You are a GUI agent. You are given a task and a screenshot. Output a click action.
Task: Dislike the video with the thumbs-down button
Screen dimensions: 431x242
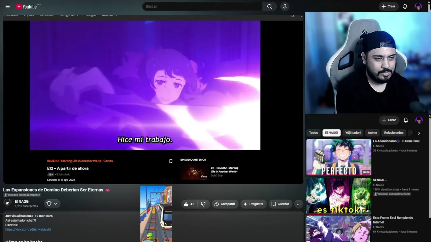[203, 204]
